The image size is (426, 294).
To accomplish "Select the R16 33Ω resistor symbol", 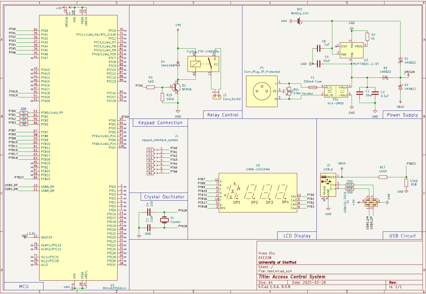I will pos(350,189).
